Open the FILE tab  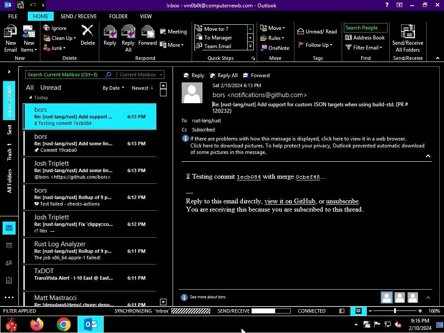(x=13, y=16)
